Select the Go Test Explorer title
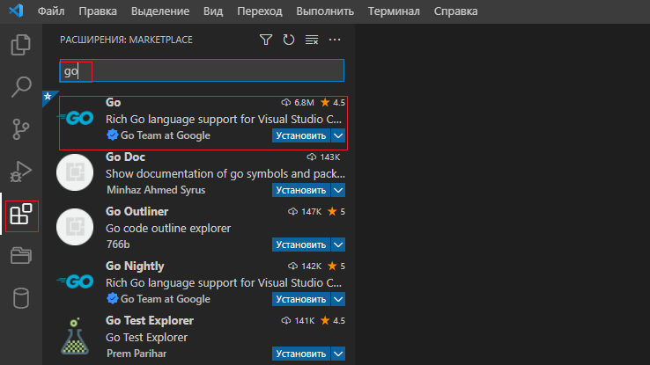Screen dimensions: 650x365 [150, 321]
